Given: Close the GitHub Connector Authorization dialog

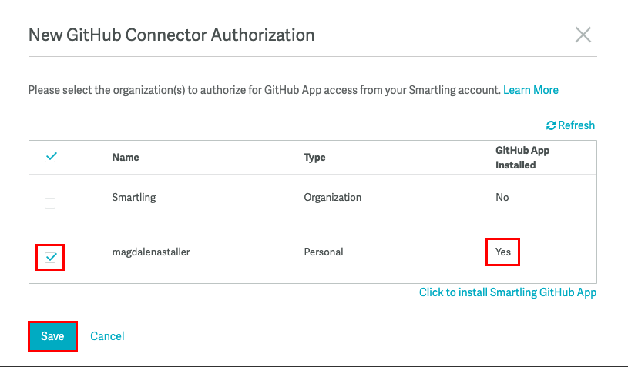Looking at the screenshot, I should (583, 35).
